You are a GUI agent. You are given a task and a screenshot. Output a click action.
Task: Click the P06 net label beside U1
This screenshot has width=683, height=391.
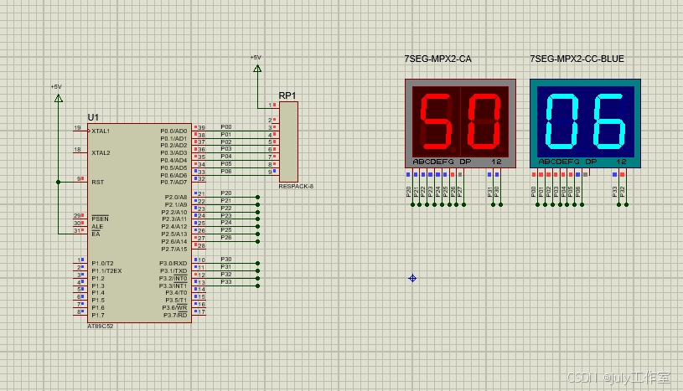pyautogui.click(x=226, y=171)
